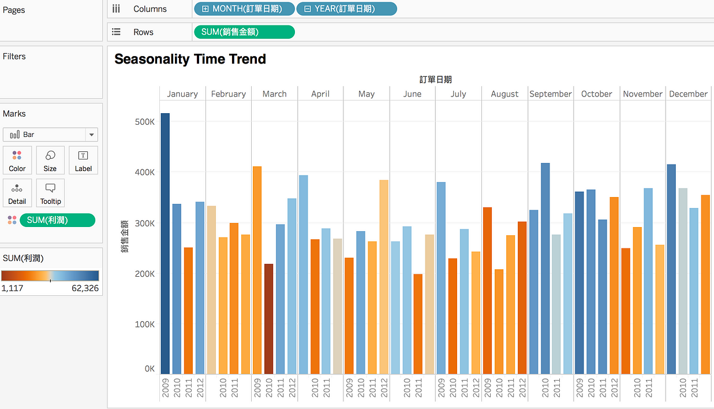Select the SUM(銷售金額) pill on Rows
714x409 pixels.
244,32
